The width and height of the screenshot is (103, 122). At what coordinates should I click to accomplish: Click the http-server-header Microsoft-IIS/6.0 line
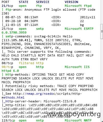click(39, 101)
